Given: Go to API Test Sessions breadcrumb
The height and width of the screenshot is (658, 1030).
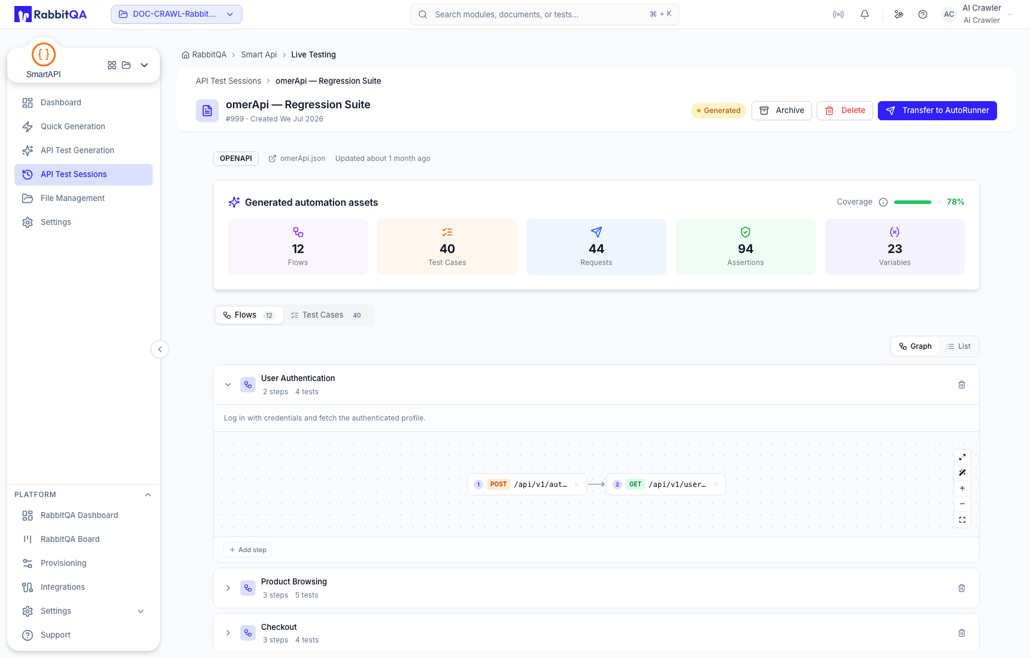Looking at the screenshot, I should pos(228,81).
